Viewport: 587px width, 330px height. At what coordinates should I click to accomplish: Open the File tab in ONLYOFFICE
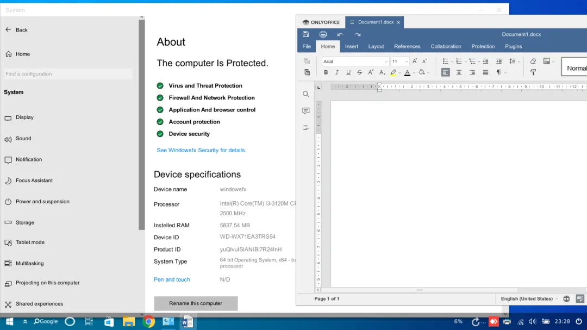point(307,46)
